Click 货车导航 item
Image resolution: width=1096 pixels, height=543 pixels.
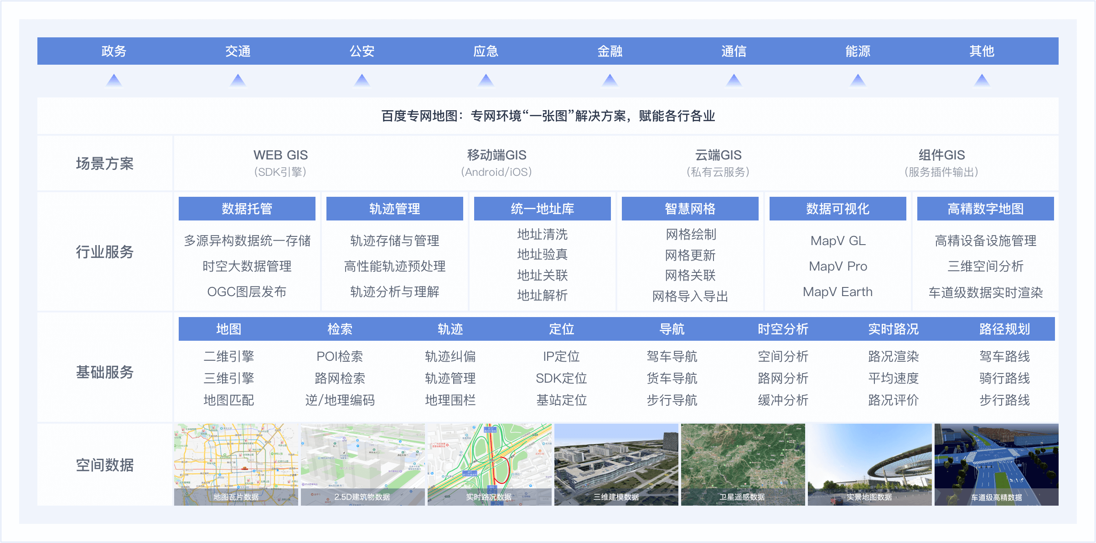pyautogui.click(x=672, y=378)
